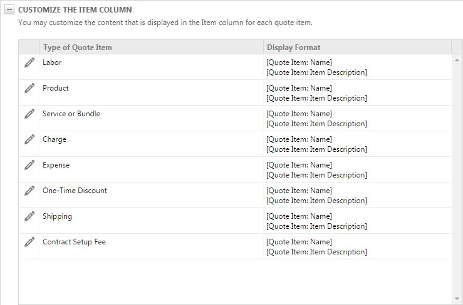
Task: Select the Labor quote item name
Action: (52, 62)
